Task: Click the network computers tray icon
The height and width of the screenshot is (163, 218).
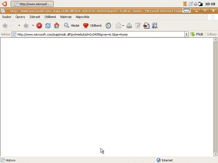Action: click(190, 4)
